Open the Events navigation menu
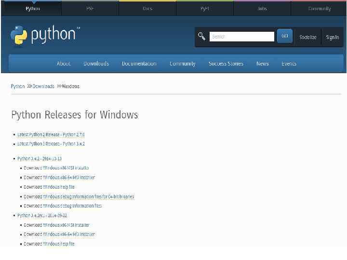 (x=289, y=64)
